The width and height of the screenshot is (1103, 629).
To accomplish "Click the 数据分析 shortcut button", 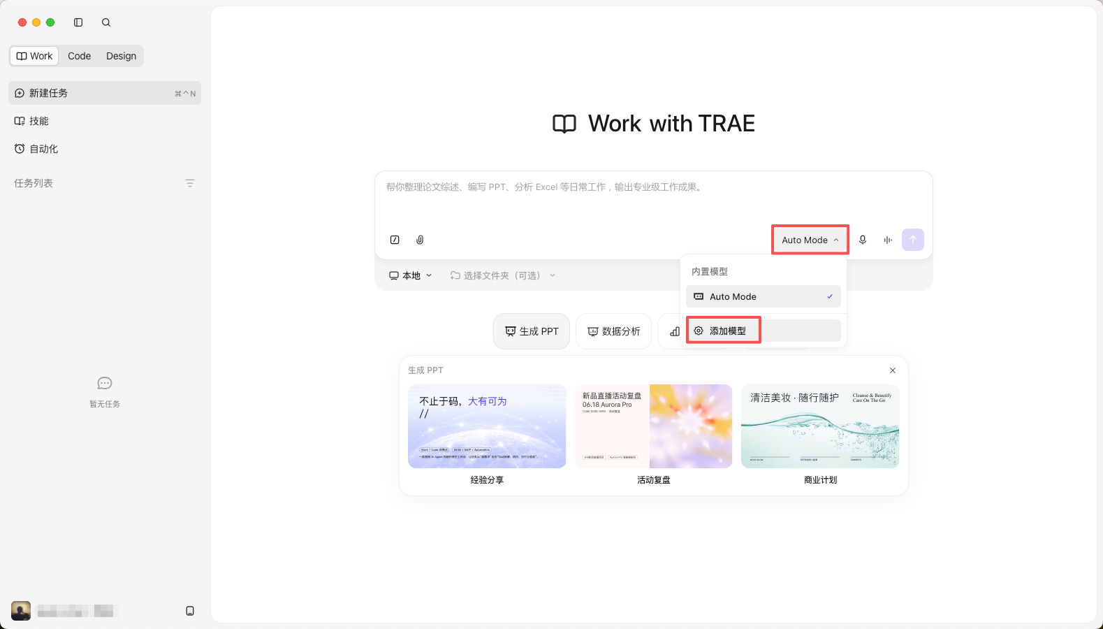I will (614, 331).
